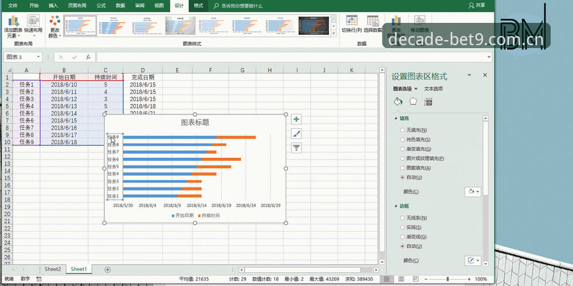The width and height of the screenshot is (573, 286).
Task: Open the Insert ribbon tab
Action: [53, 6]
